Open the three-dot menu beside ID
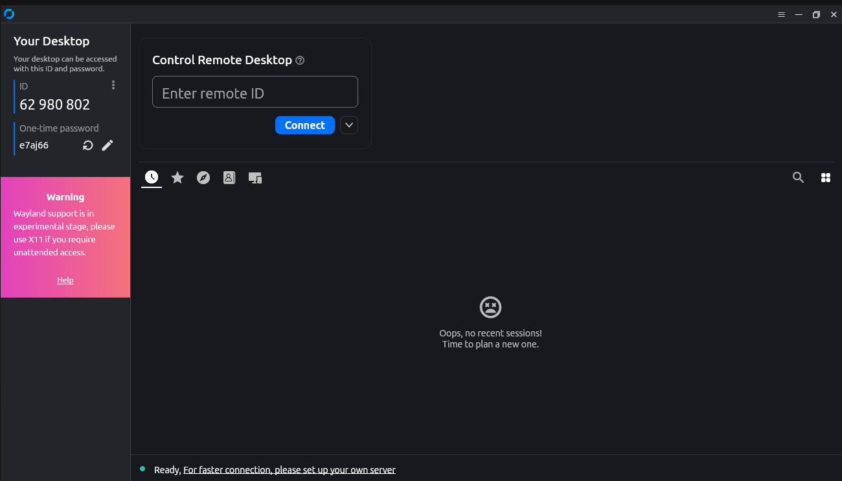 point(113,85)
